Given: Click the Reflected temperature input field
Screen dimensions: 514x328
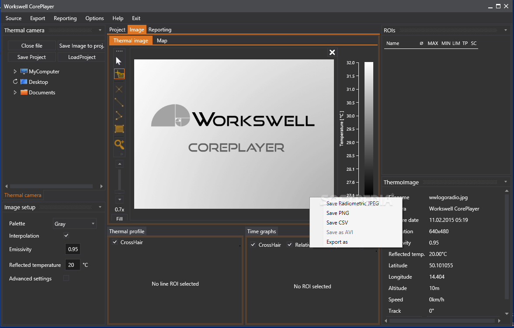Looking at the screenshot, I should click(73, 265).
